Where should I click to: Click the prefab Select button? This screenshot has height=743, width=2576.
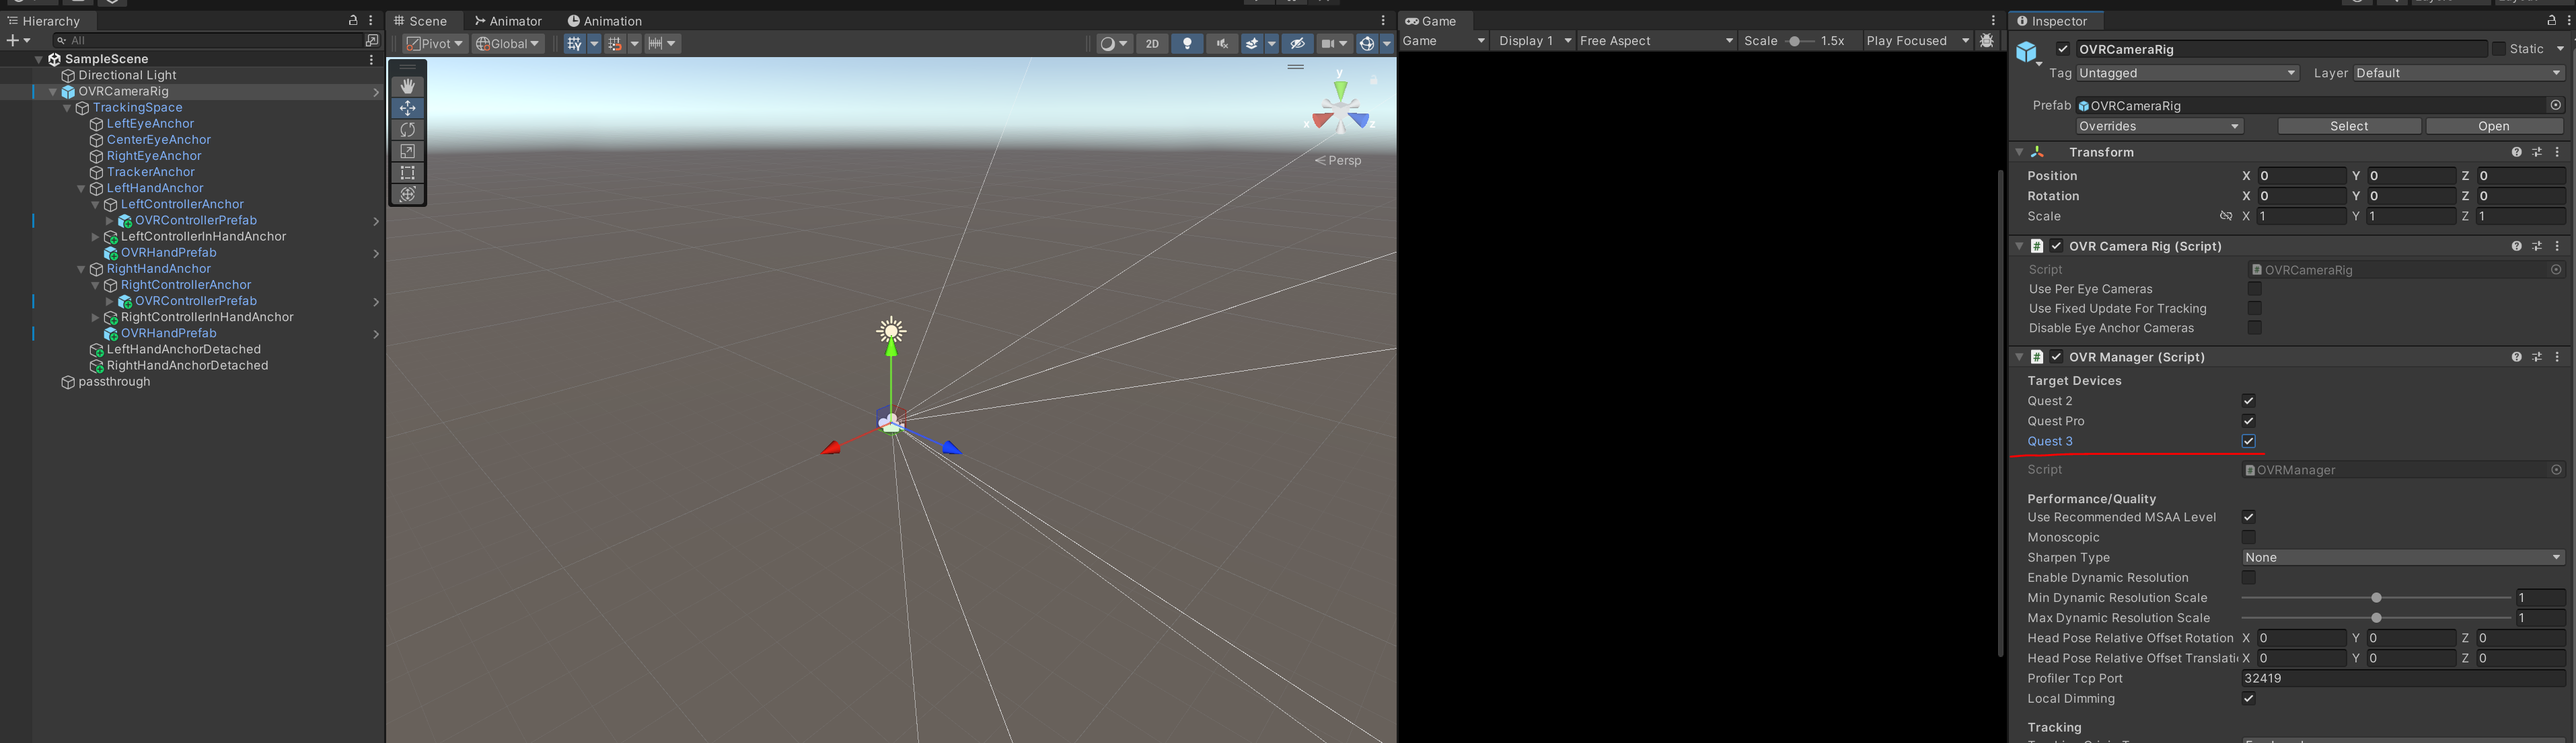tap(2348, 126)
